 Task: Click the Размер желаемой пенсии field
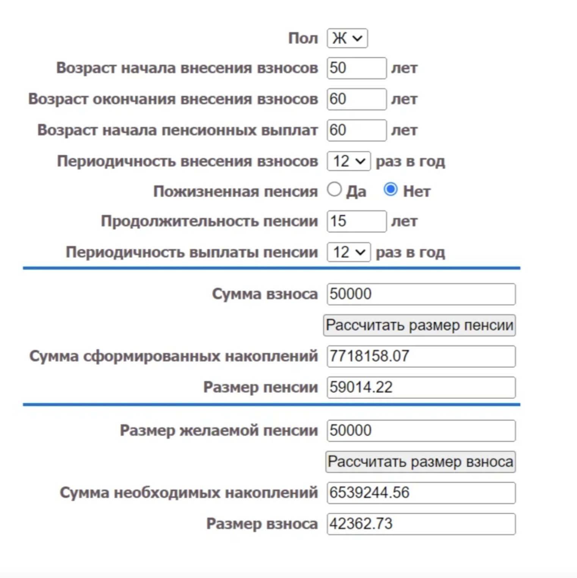[x=421, y=430]
